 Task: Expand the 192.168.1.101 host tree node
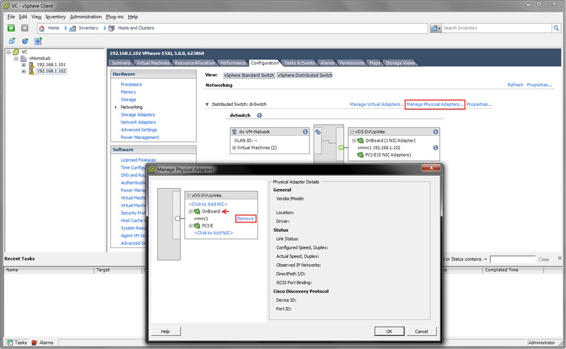[x=24, y=65]
